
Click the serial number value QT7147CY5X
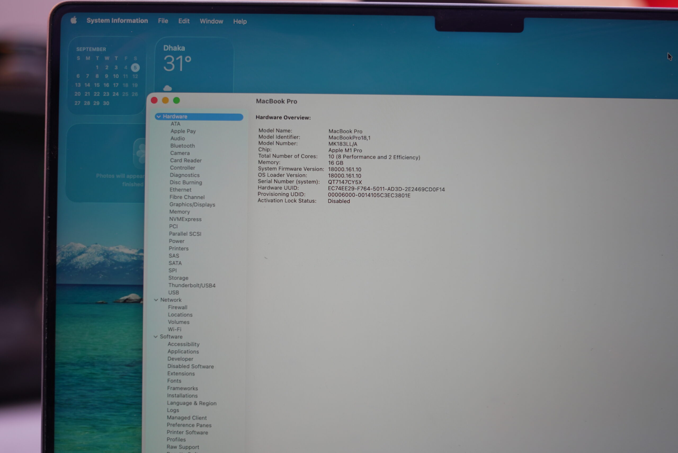345,182
